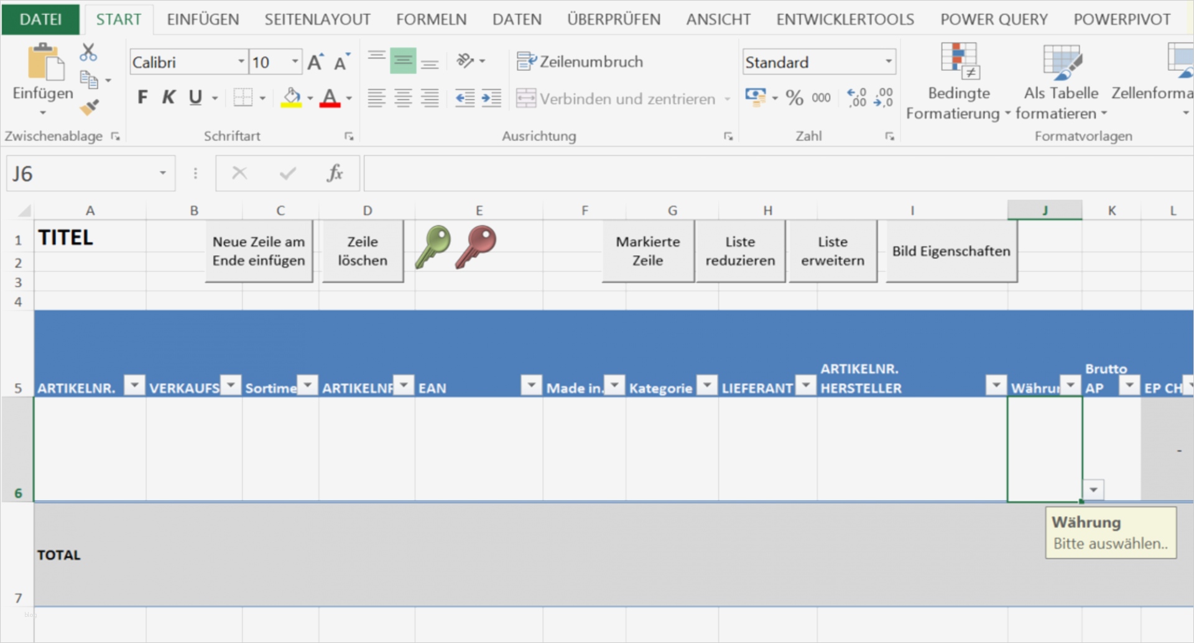Click the Insert Function fx icon
1194x643 pixels.
[335, 173]
